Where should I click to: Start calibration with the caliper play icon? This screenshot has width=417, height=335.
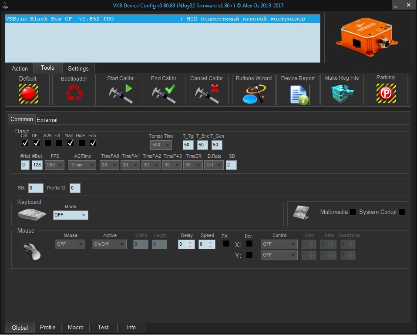[121, 94]
